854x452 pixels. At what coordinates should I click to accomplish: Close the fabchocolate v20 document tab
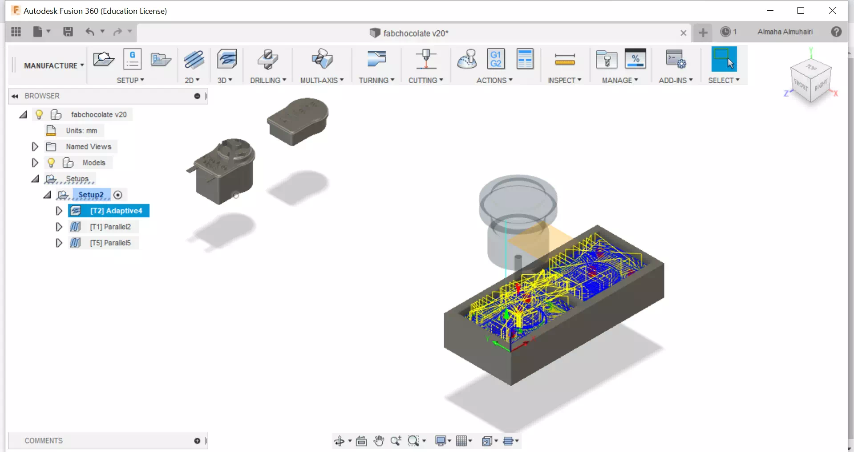coord(684,33)
